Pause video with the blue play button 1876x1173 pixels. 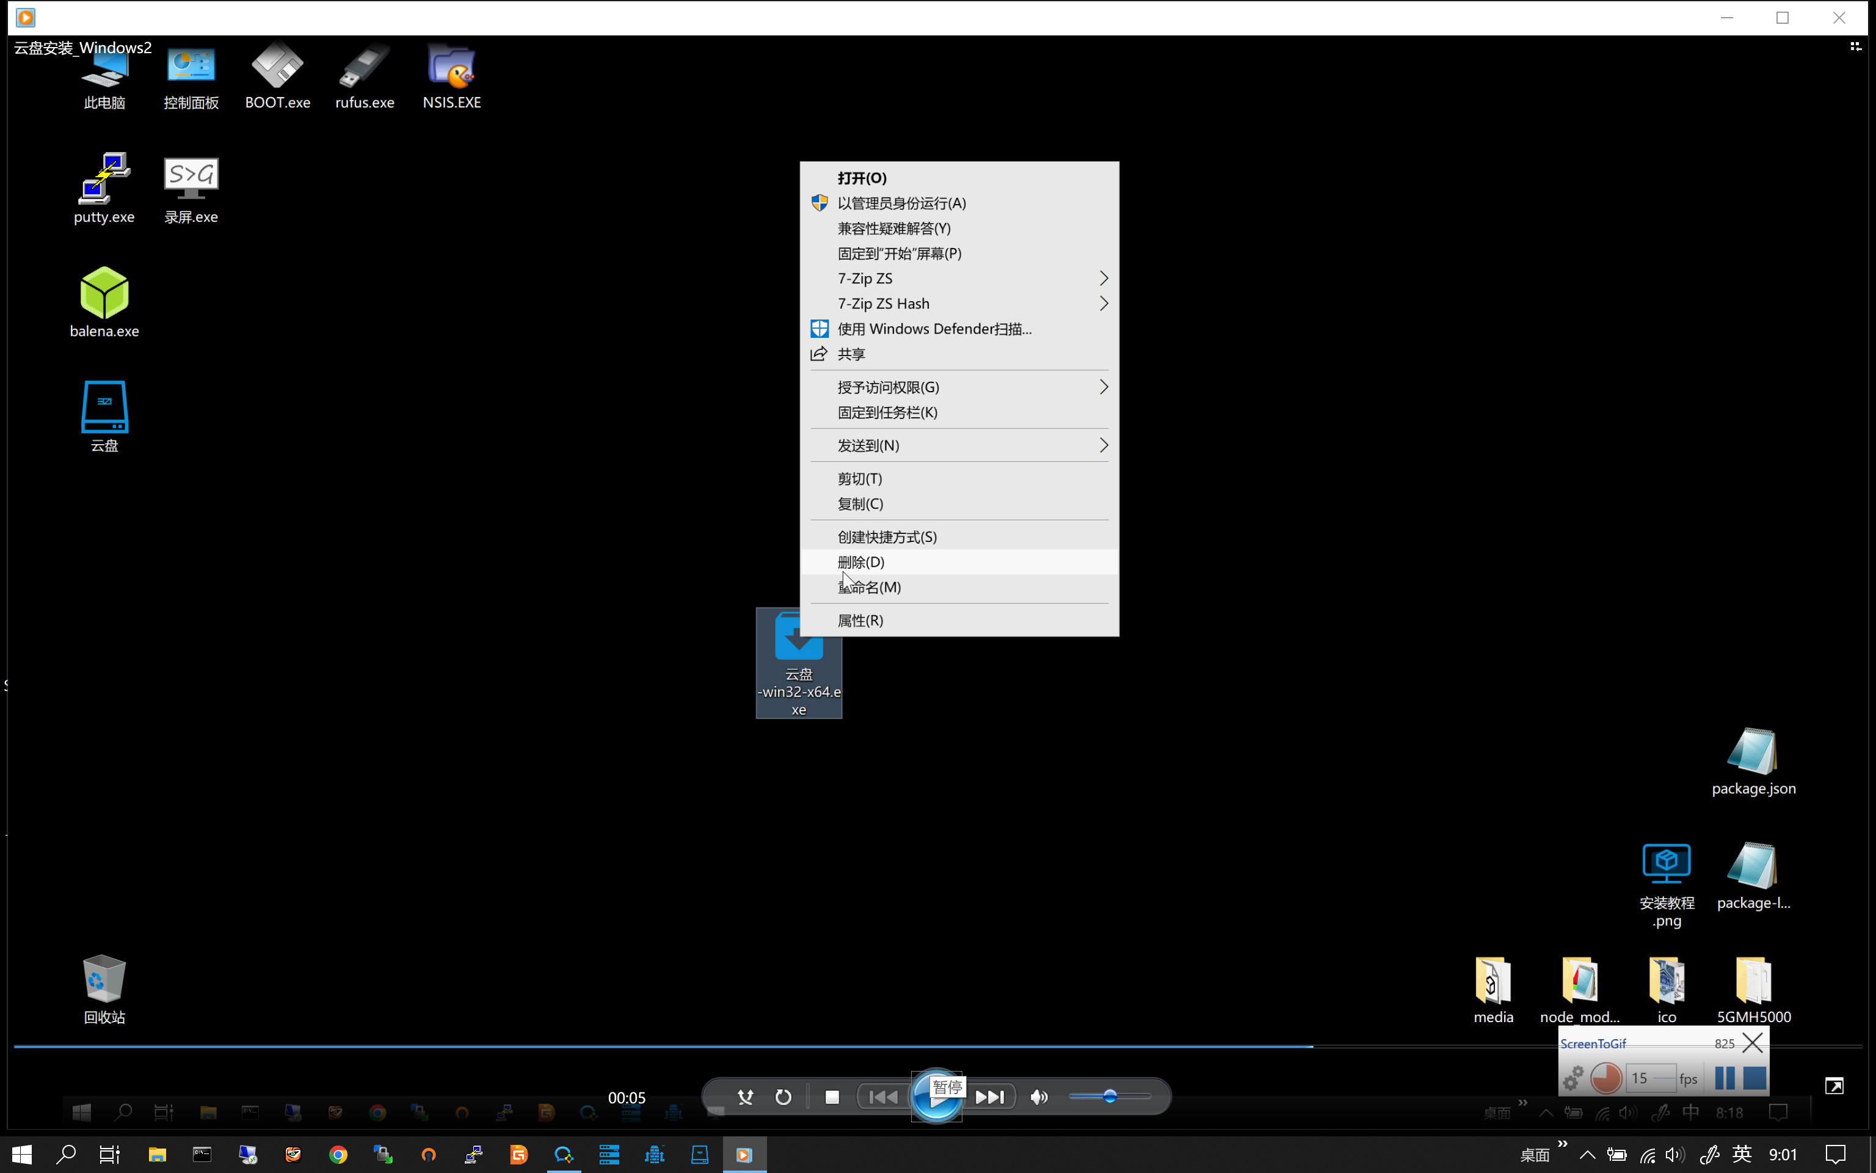(936, 1096)
